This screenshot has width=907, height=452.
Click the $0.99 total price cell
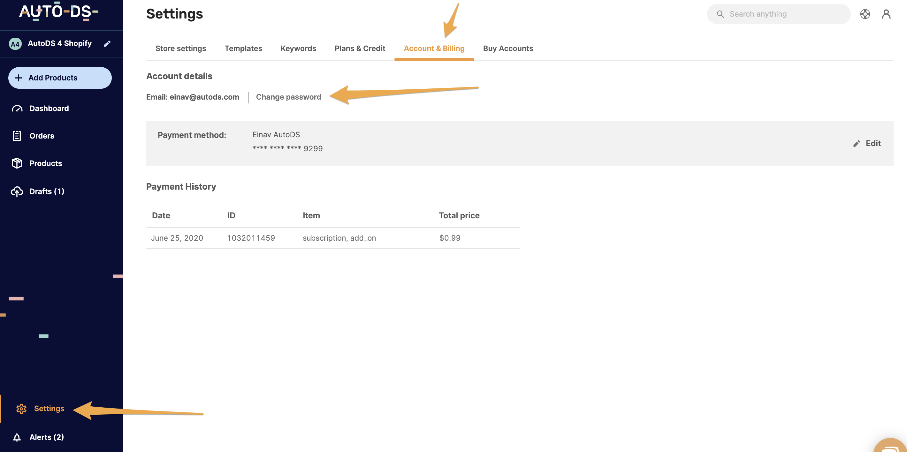450,238
